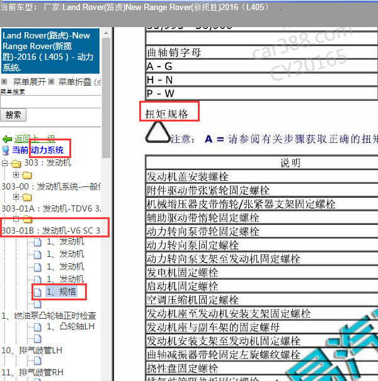This screenshot has height=381, width=378.
Task: Open the 303：发动机 folder icon
Action: [x=16, y=164]
